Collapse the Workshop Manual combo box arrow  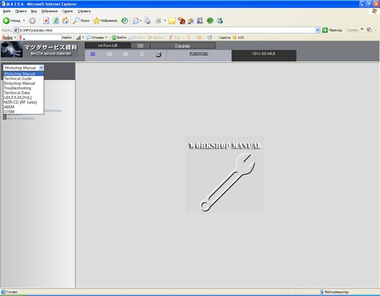tap(41, 68)
